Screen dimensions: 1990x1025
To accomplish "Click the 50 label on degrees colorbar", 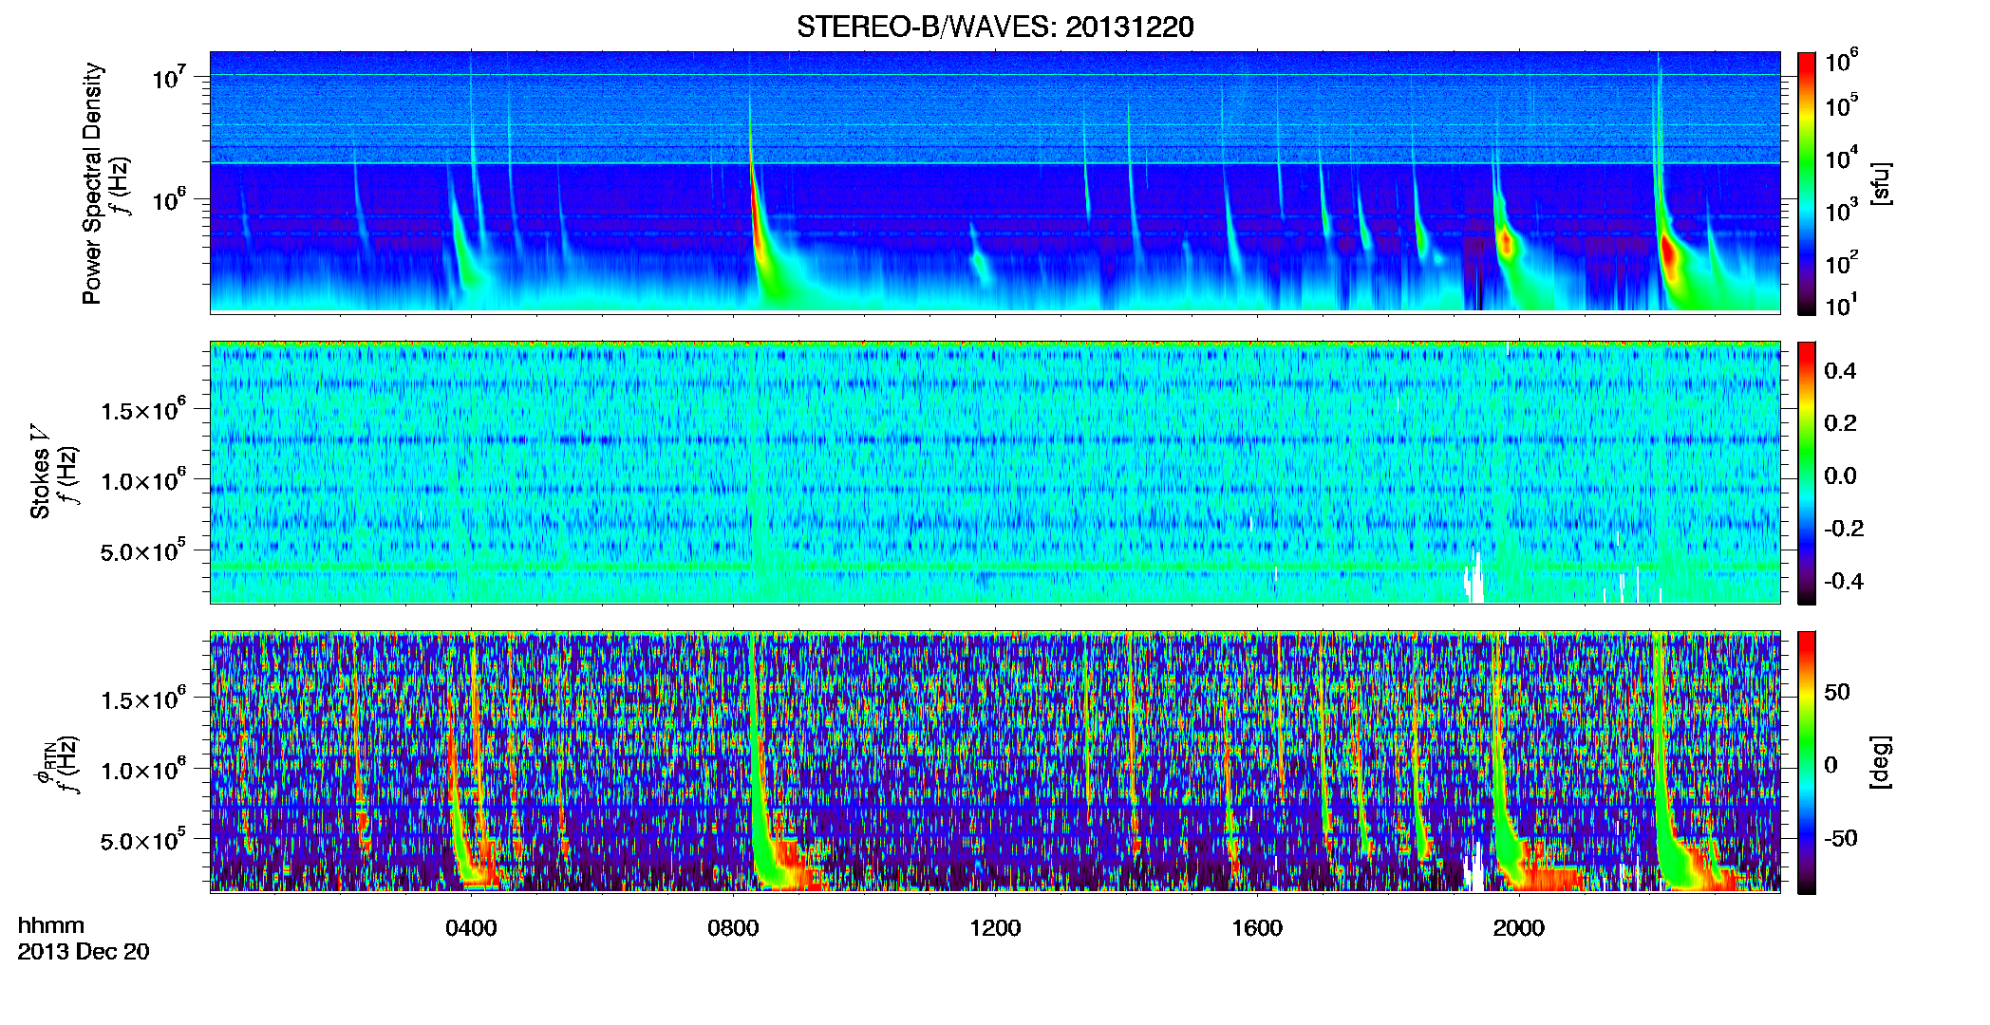I will click(x=1837, y=692).
